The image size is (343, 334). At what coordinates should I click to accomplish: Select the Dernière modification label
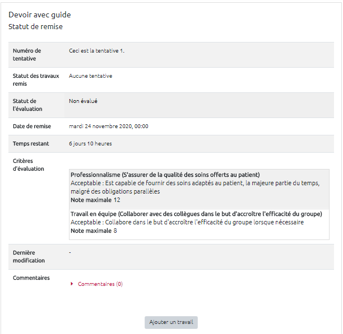[29, 256]
